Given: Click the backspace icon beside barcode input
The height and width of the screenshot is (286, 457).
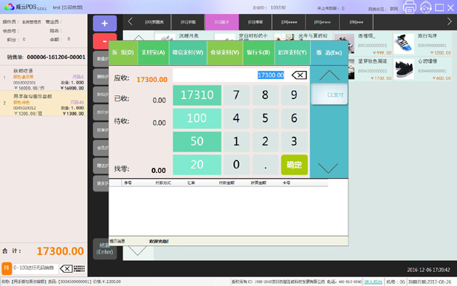Looking at the screenshot, I should [66, 268].
